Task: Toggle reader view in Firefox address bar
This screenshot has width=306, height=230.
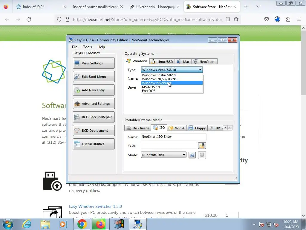Action: pyautogui.click(x=227, y=19)
